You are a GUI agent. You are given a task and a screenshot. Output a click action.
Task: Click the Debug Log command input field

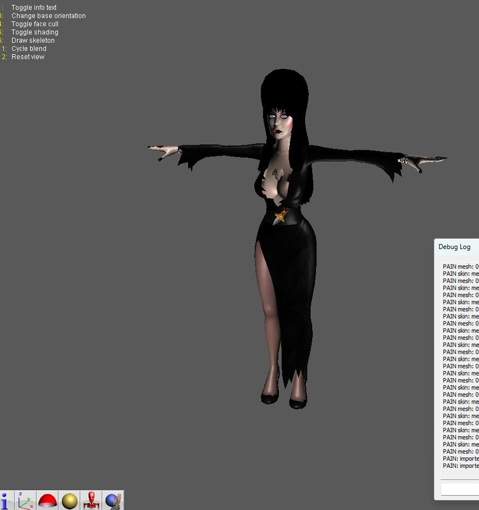pyautogui.click(x=460, y=489)
